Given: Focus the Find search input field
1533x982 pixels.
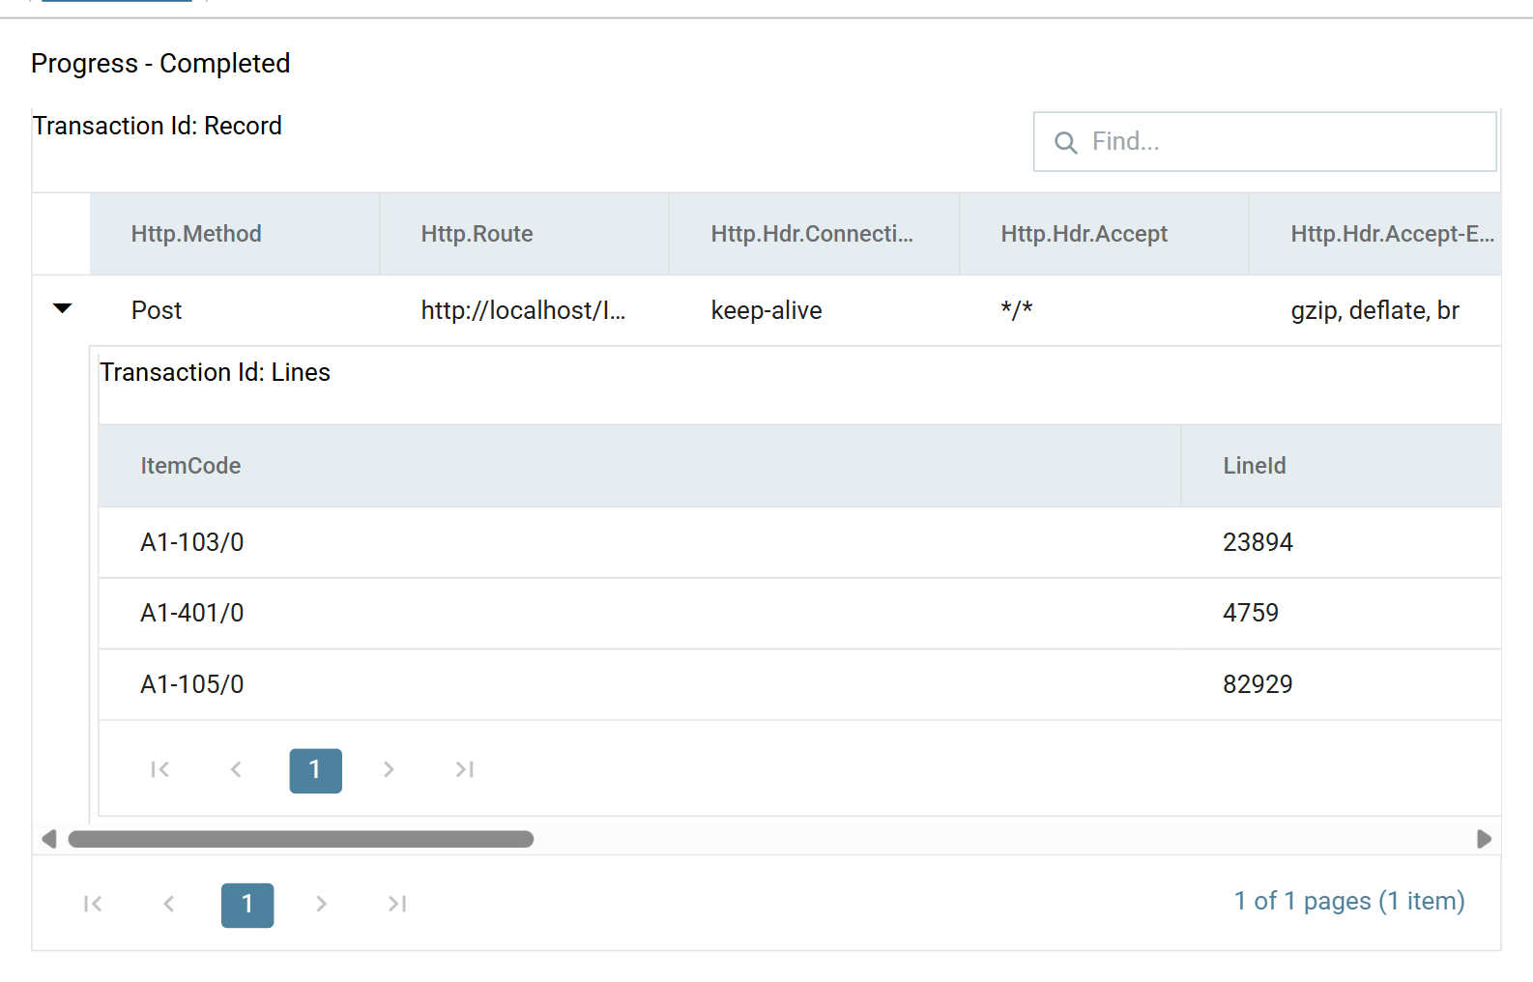Looking at the screenshot, I should coord(1264,142).
